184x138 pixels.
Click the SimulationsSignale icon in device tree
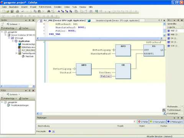[x=20, y=44]
